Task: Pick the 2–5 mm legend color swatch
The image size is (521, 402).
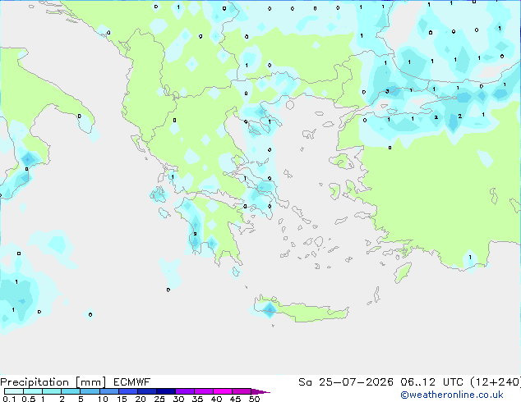Action: 71,391
